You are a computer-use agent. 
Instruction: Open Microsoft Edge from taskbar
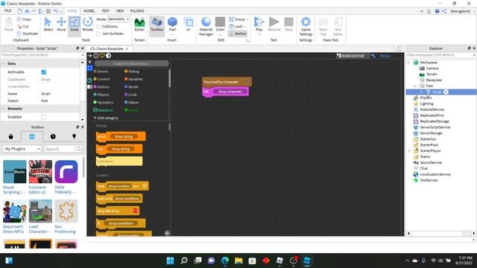coord(225,261)
